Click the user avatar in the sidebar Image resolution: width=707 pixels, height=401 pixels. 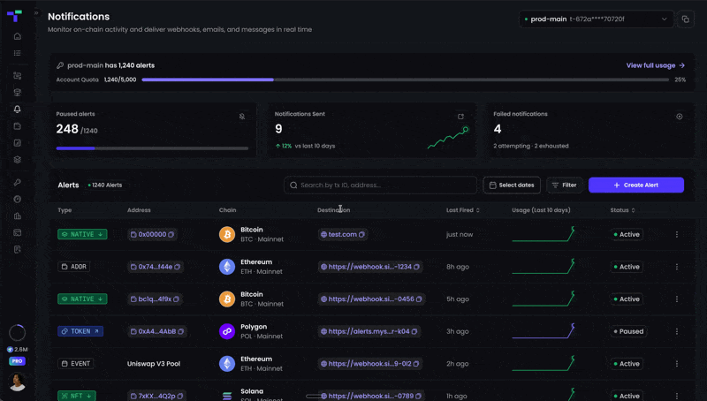[x=17, y=382]
